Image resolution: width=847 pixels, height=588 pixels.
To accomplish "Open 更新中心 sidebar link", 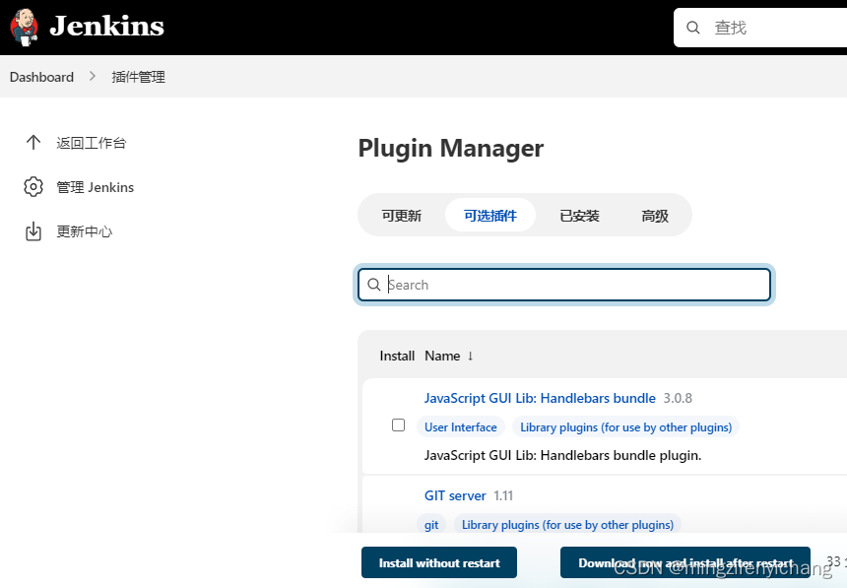I will [85, 231].
